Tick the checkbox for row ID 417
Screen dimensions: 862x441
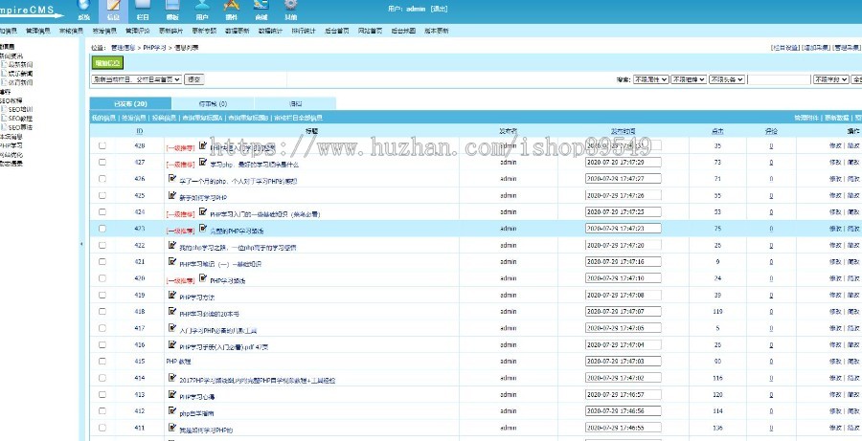[x=102, y=328]
